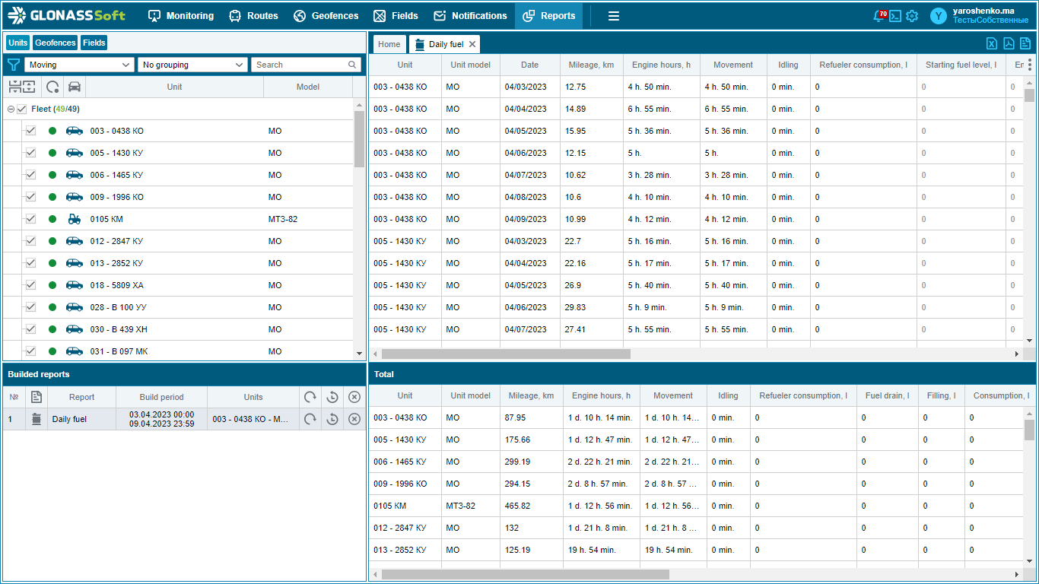
Task: Open the Monitoring section
Action: (181, 15)
